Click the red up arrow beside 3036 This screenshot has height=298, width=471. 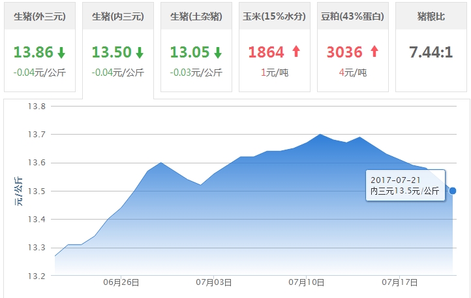pos(374,52)
